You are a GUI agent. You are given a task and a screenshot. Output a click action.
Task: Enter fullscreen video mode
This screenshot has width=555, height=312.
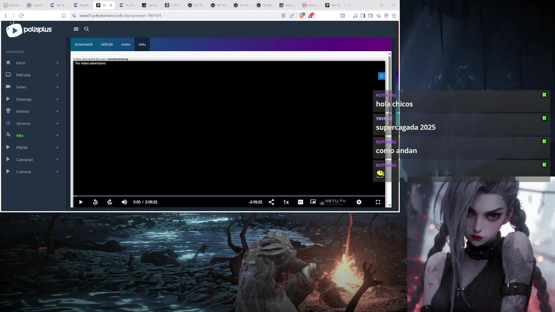pos(378,202)
